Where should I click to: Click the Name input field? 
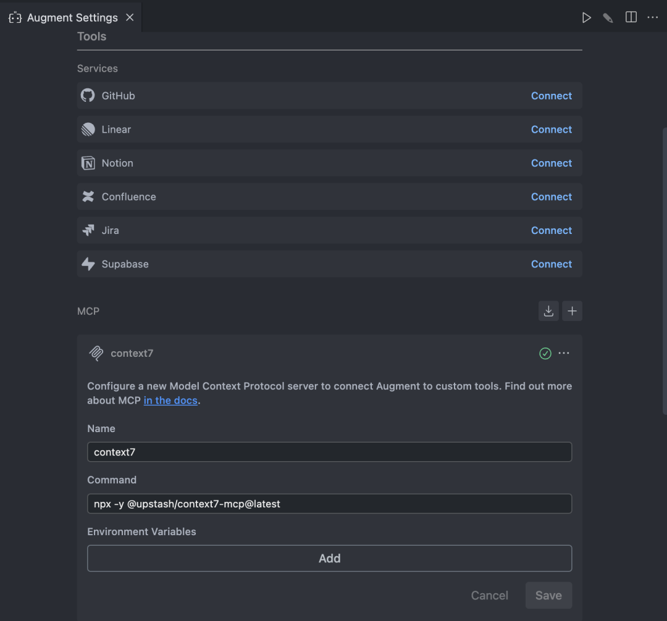click(329, 452)
